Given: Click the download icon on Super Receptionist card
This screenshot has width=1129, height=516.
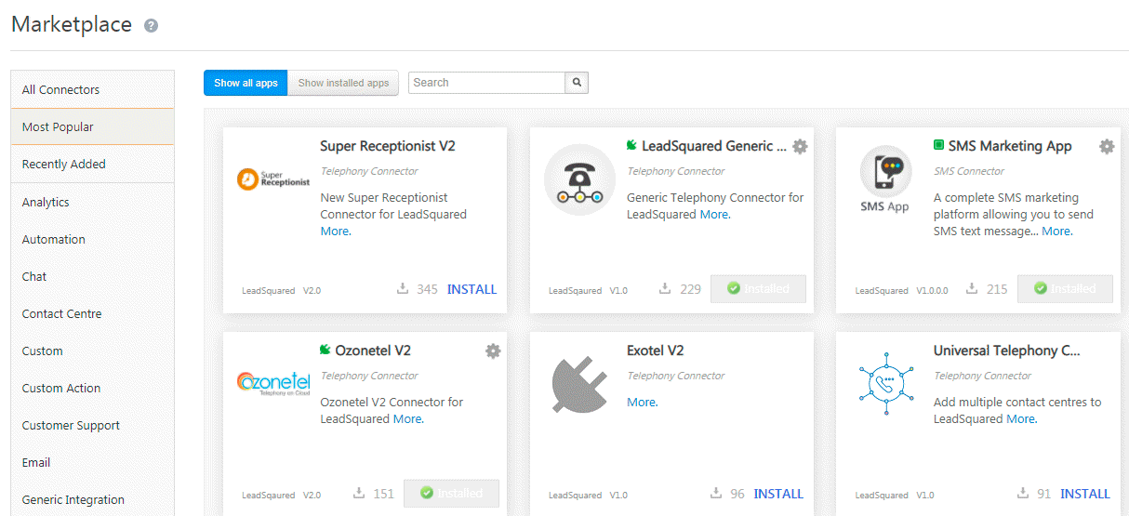Looking at the screenshot, I should point(403,289).
